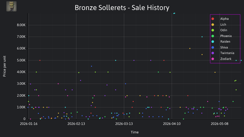
Task: Click the Zodiark pink legend marker
Action: [x=213, y=59]
